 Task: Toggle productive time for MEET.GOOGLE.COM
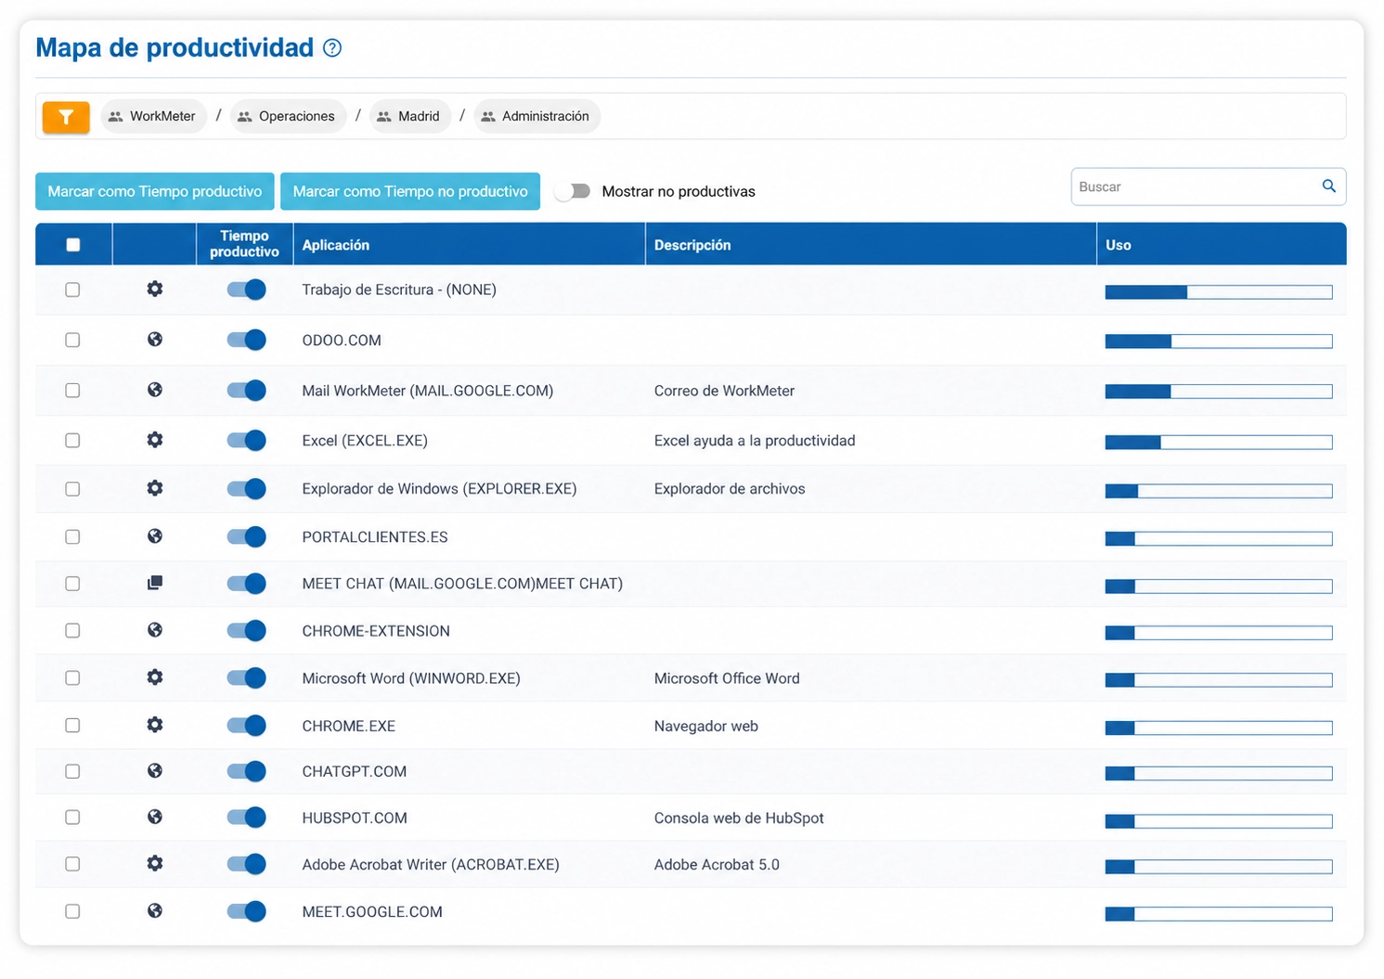coord(246,911)
